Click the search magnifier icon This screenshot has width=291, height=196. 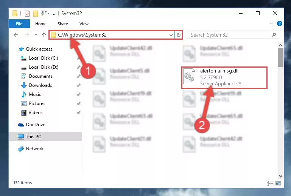click(274, 35)
